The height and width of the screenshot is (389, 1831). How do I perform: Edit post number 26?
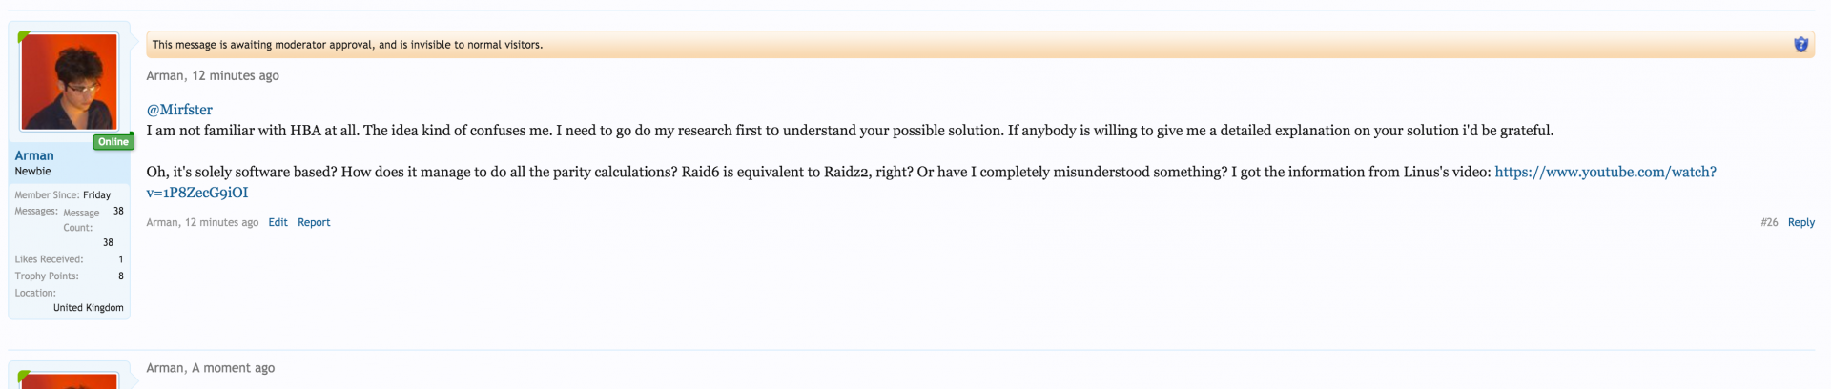pyautogui.click(x=278, y=222)
